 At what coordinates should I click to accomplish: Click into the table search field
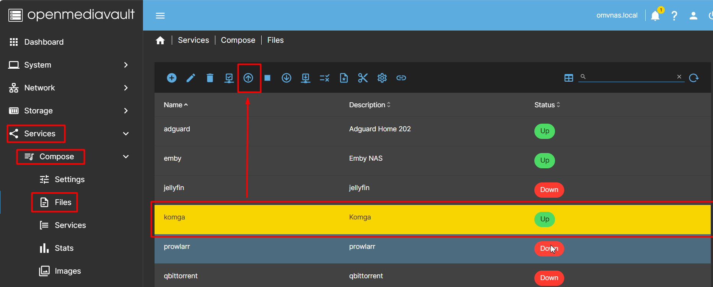631,77
